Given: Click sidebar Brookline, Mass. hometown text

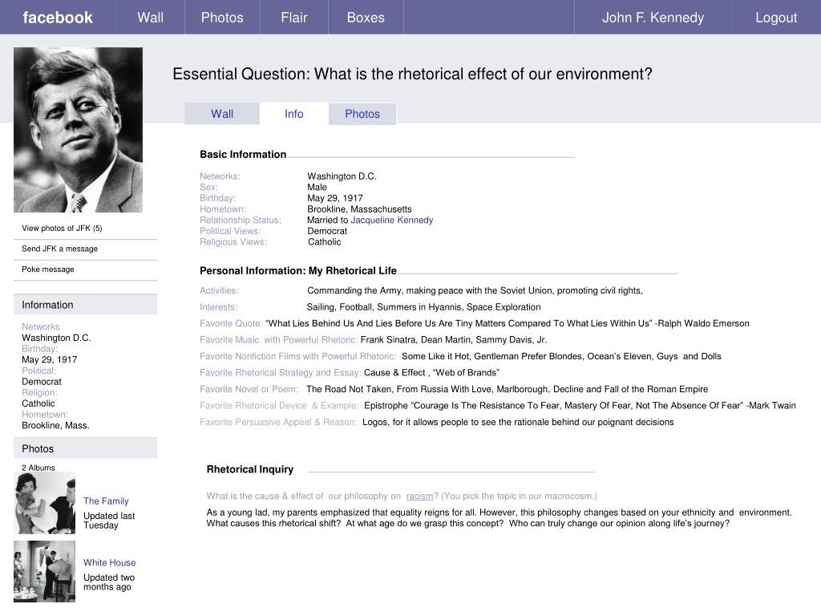Looking at the screenshot, I should 55,425.
